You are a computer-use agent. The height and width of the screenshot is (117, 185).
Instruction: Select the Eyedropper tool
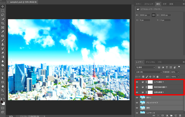[2, 32]
